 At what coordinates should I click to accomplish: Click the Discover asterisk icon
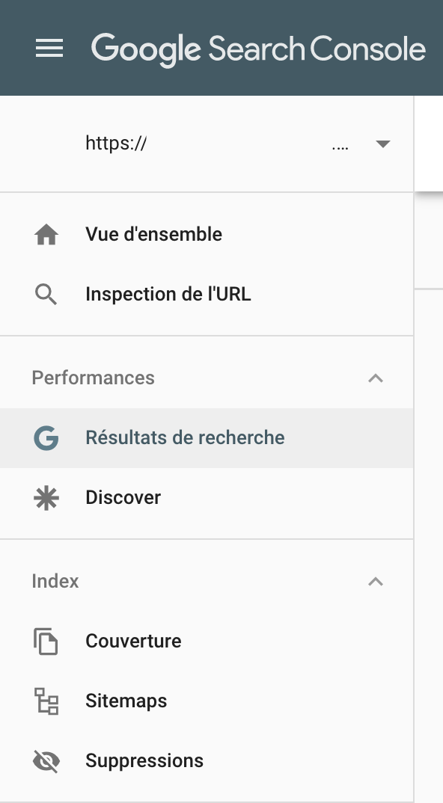[x=46, y=498]
